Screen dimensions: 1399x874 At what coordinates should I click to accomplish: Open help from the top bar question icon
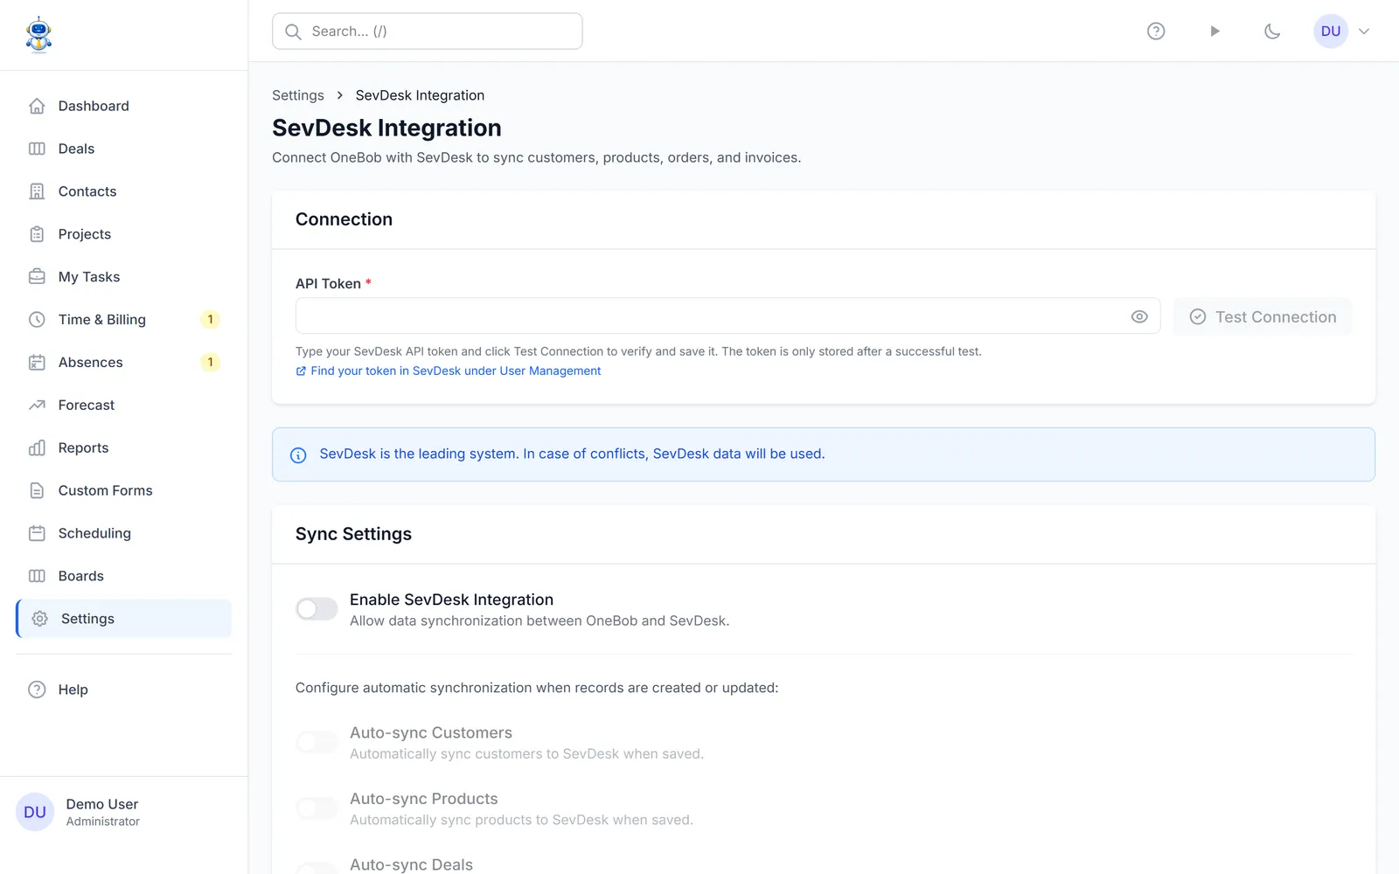1156,31
